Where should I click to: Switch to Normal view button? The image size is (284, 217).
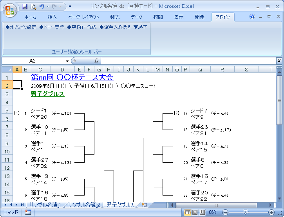pos(188,212)
